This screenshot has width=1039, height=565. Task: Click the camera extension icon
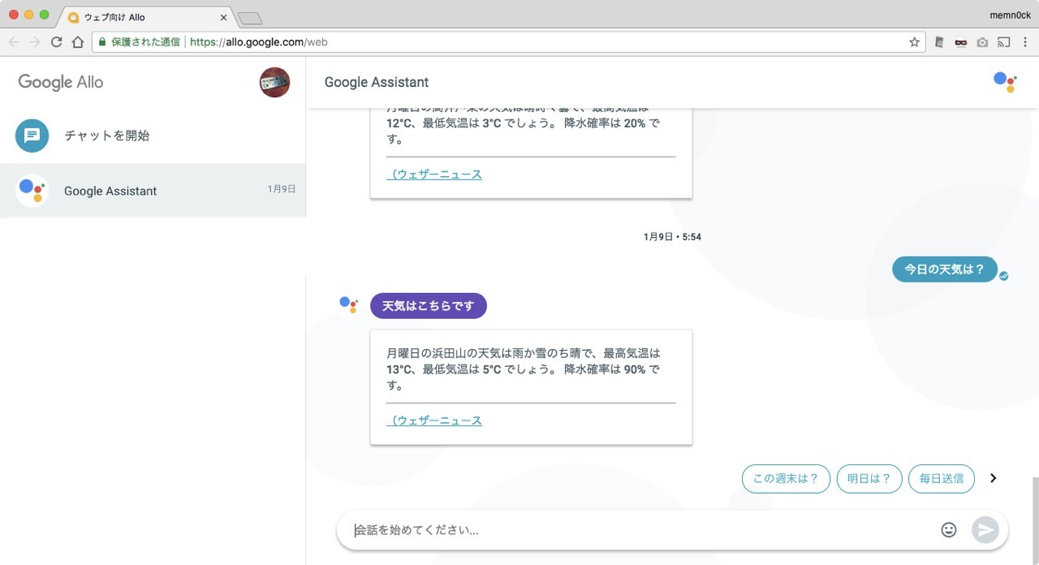(x=982, y=42)
